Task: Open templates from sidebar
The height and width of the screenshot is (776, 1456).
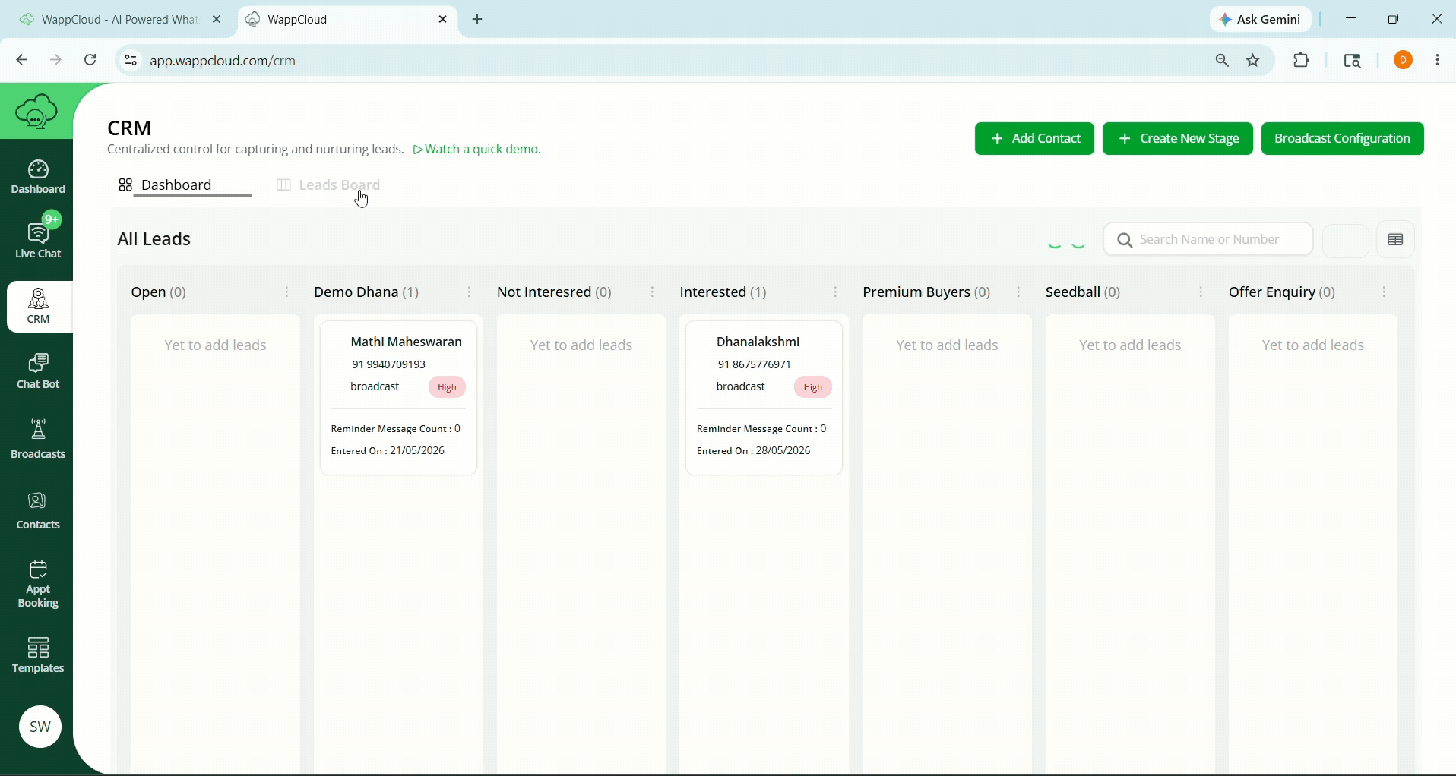Action: tap(39, 656)
